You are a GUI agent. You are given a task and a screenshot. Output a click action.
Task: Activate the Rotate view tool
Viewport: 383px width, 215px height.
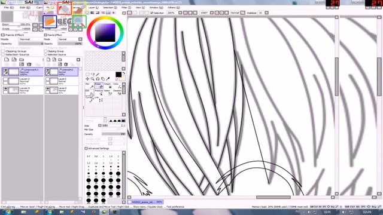pos(98,79)
